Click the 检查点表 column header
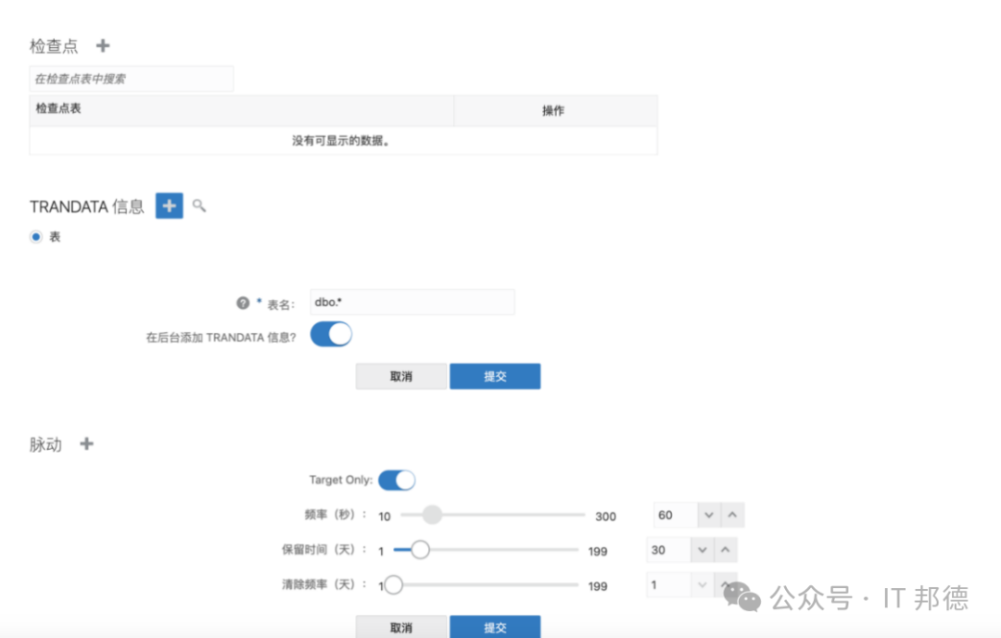Viewport: 1001px width, 638px height. [x=241, y=109]
